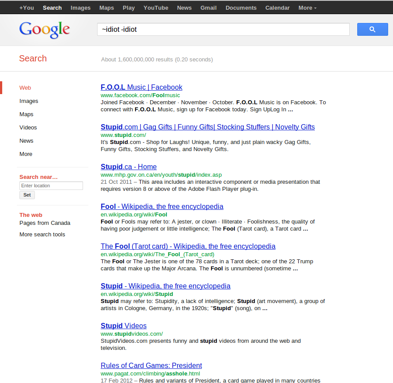Focus the search query box
Image resolution: width=393 pixels, height=383 pixels.
[223, 29]
